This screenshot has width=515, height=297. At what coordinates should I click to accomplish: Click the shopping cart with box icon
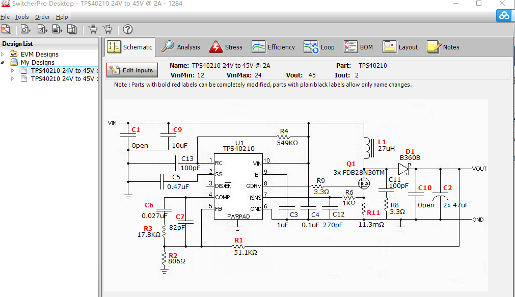93,29
